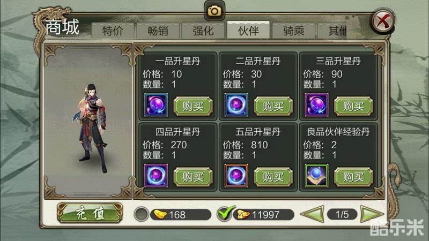Image resolution: width=429 pixels, height=241 pixels.
Task: Select the 三品升星丹 item icon
Action: click(x=316, y=105)
